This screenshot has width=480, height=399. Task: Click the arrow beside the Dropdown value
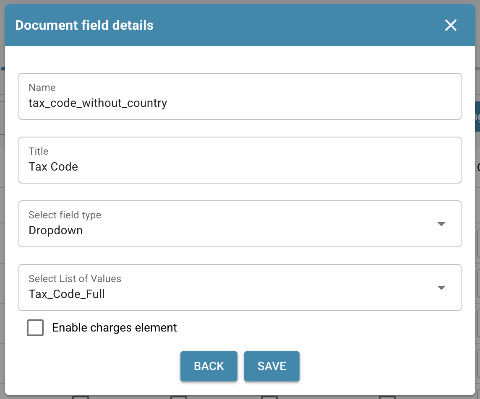pyautogui.click(x=441, y=224)
